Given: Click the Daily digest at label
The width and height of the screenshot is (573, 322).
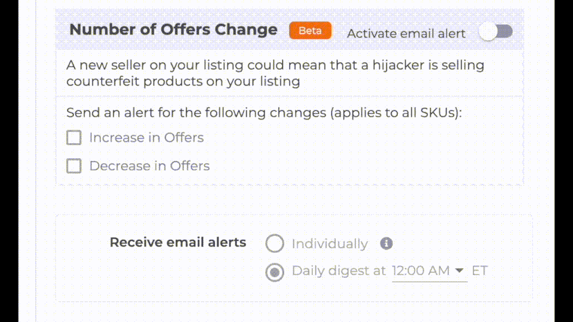Looking at the screenshot, I should (x=339, y=271).
